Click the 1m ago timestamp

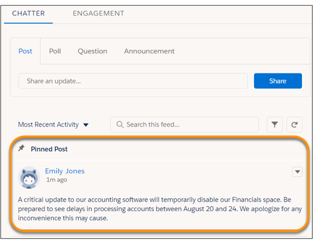click(x=56, y=180)
